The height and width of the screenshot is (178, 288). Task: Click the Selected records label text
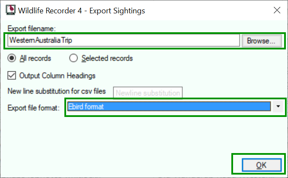[x=107, y=58]
